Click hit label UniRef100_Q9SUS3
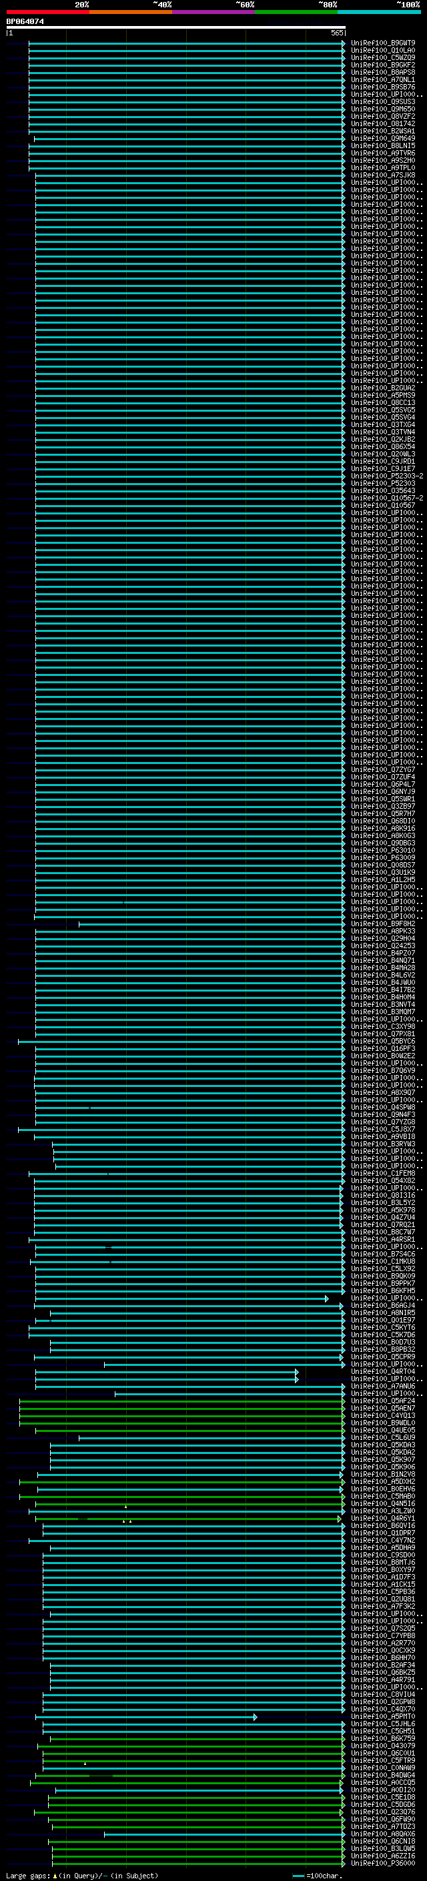The width and height of the screenshot is (427, 1881). (382, 101)
